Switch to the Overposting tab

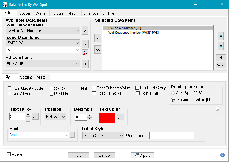pyautogui.click(x=94, y=13)
